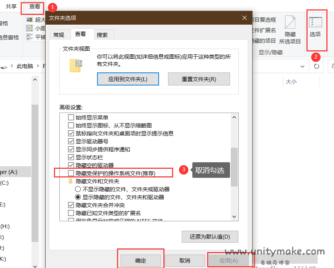334x268 pixels.
Task: Select the 平铺 tile layout option
Action: pos(36,37)
